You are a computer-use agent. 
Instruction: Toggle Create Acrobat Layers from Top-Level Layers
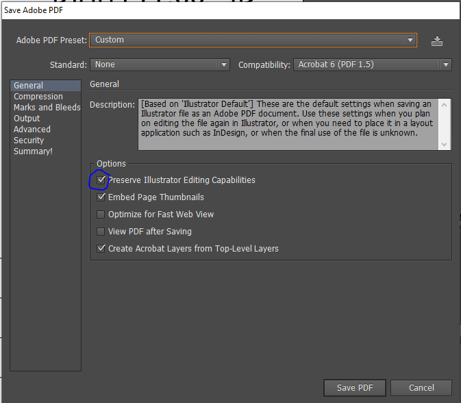tap(101, 249)
